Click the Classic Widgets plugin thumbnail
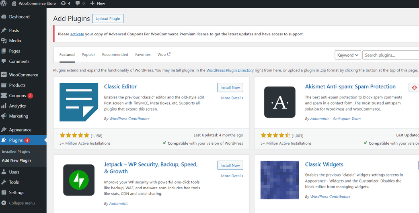Viewport: 419px width, 213px height. 279,180
